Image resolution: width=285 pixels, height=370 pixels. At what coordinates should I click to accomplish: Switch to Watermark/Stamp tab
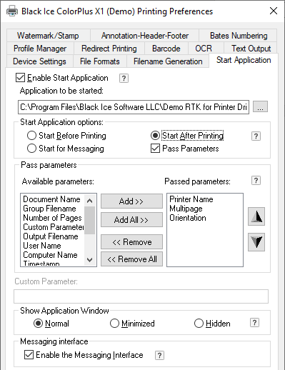coord(48,36)
